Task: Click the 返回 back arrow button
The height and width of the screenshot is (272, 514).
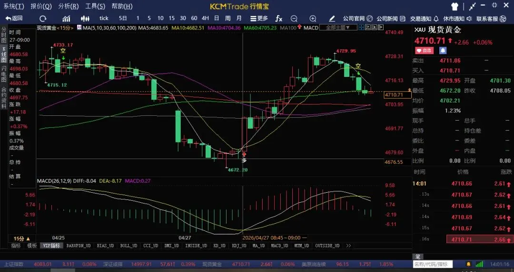Action: click(x=14, y=19)
